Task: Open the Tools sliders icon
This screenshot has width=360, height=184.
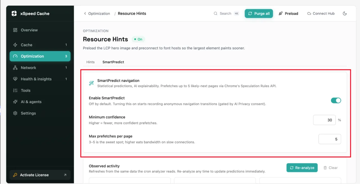Action: point(15,90)
